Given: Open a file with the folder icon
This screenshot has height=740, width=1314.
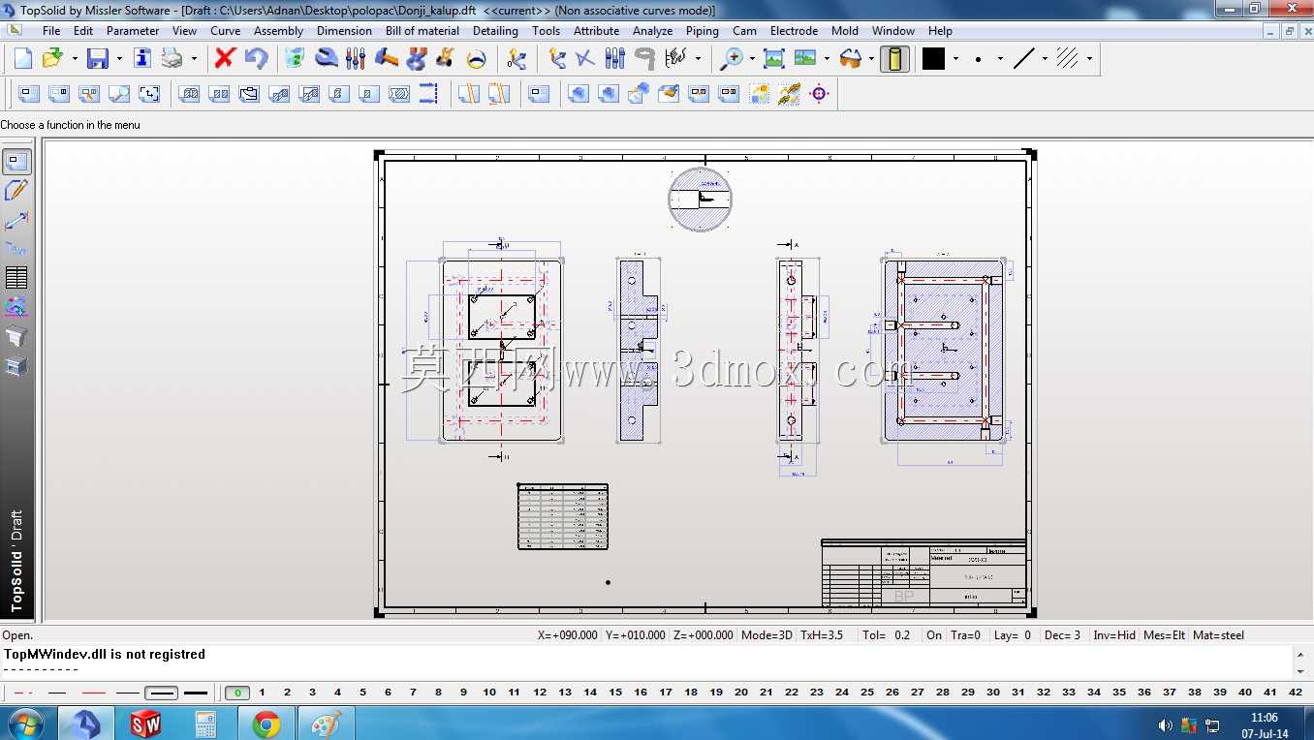Looking at the screenshot, I should pos(52,59).
